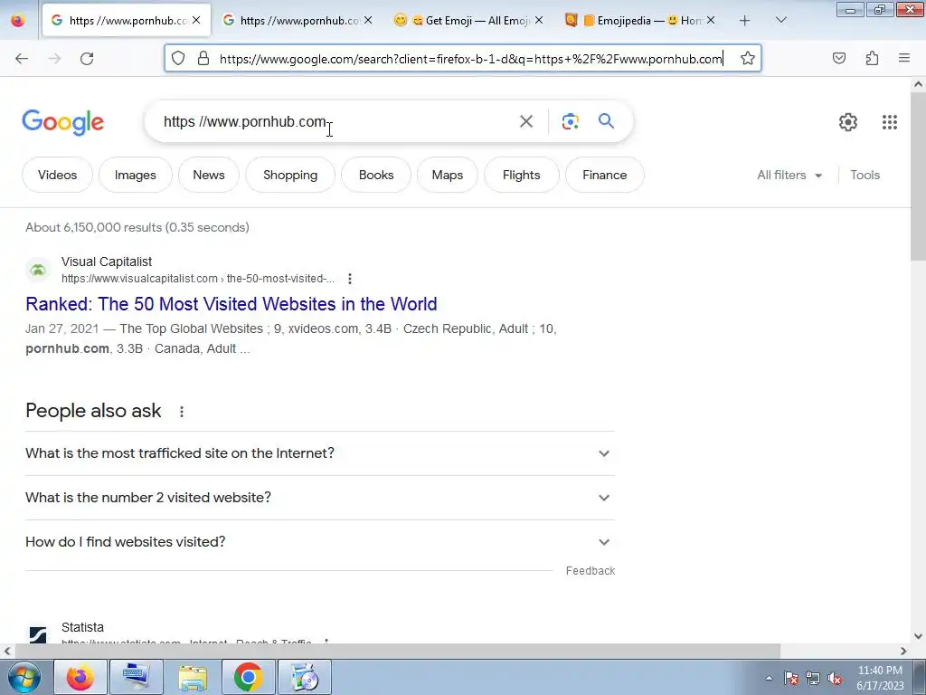
Task: Expand What is the most trafficked site question
Action: [320, 453]
